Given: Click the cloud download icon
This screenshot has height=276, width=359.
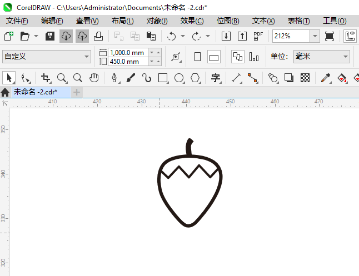Looking at the screenshot, I should tap(66, 36).
